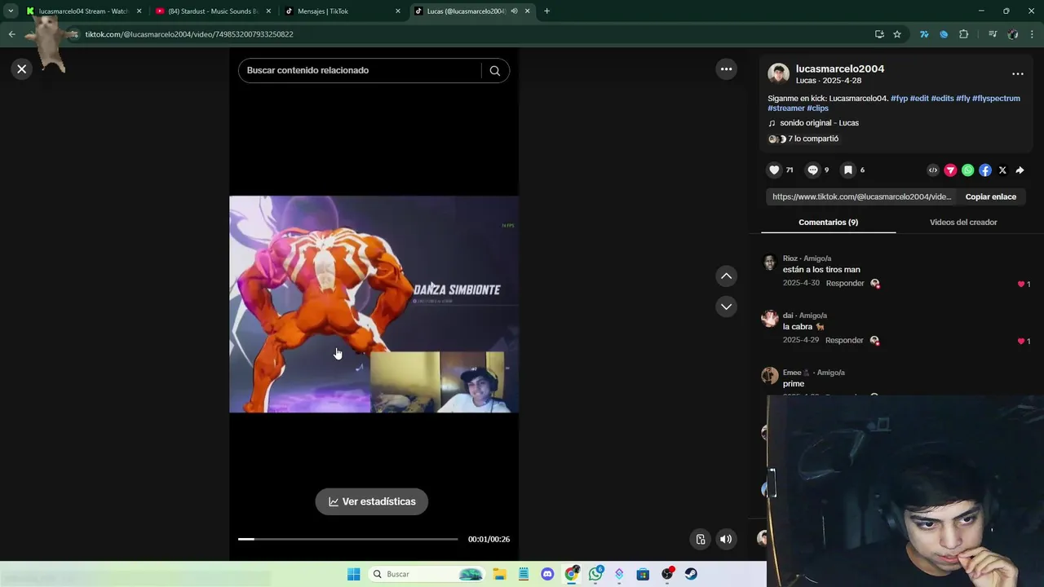This screenshot has height=587, width=1044.
Task: Go to previous video with up arrow
Action: click(x=726, y=276)
